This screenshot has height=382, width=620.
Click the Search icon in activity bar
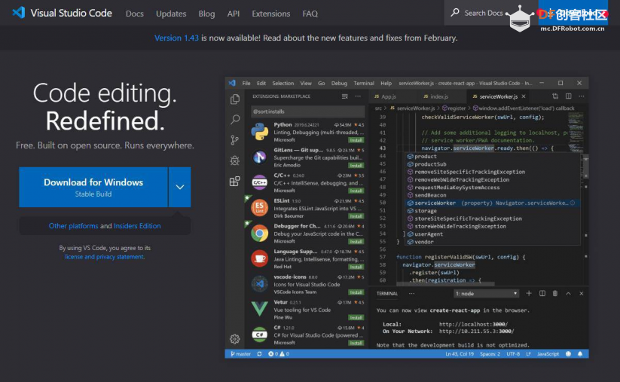(x=235, y=120)
